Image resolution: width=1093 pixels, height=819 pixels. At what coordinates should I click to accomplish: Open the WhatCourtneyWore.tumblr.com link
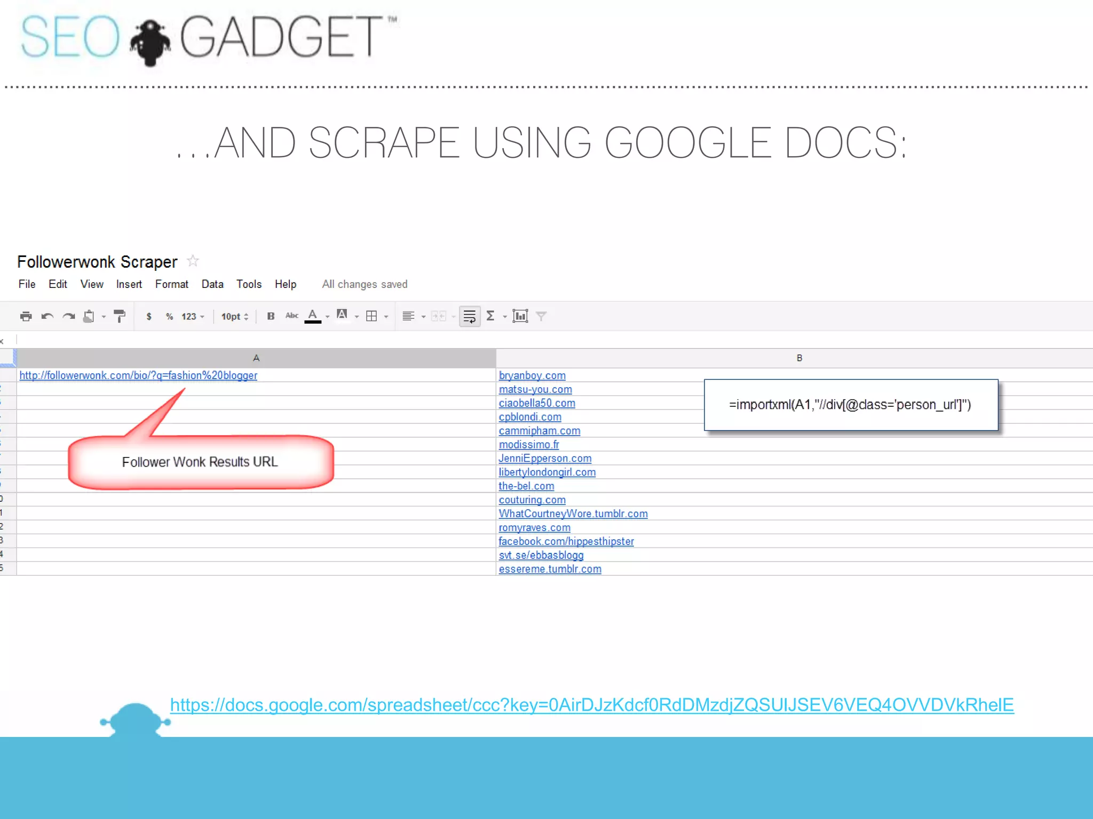573,514
